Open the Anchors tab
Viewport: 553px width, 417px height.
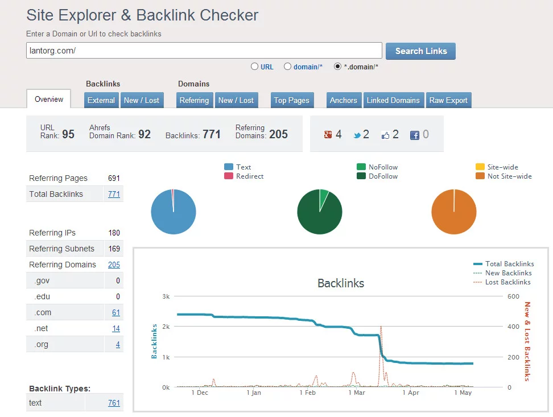click(x=344, y=100)
